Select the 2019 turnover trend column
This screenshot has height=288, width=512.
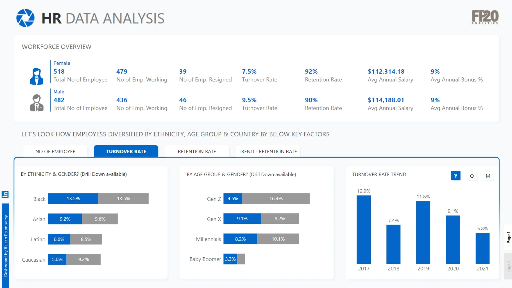tap(423, 233)
